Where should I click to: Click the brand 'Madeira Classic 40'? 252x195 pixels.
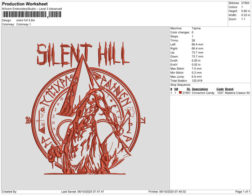click(x=237, y=93)
